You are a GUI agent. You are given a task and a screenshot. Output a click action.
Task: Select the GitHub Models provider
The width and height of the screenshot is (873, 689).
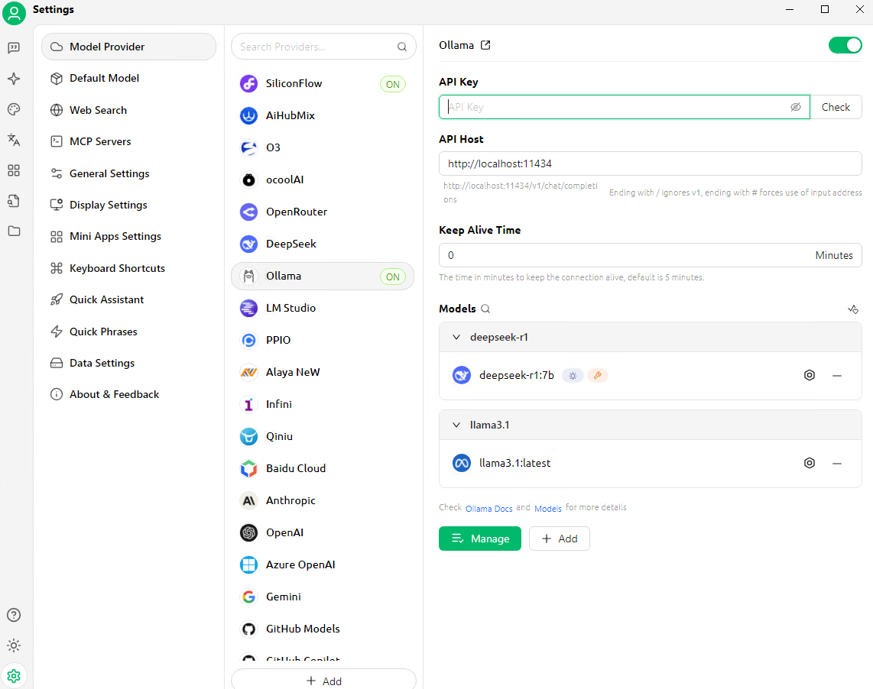[x=323, y=629]
